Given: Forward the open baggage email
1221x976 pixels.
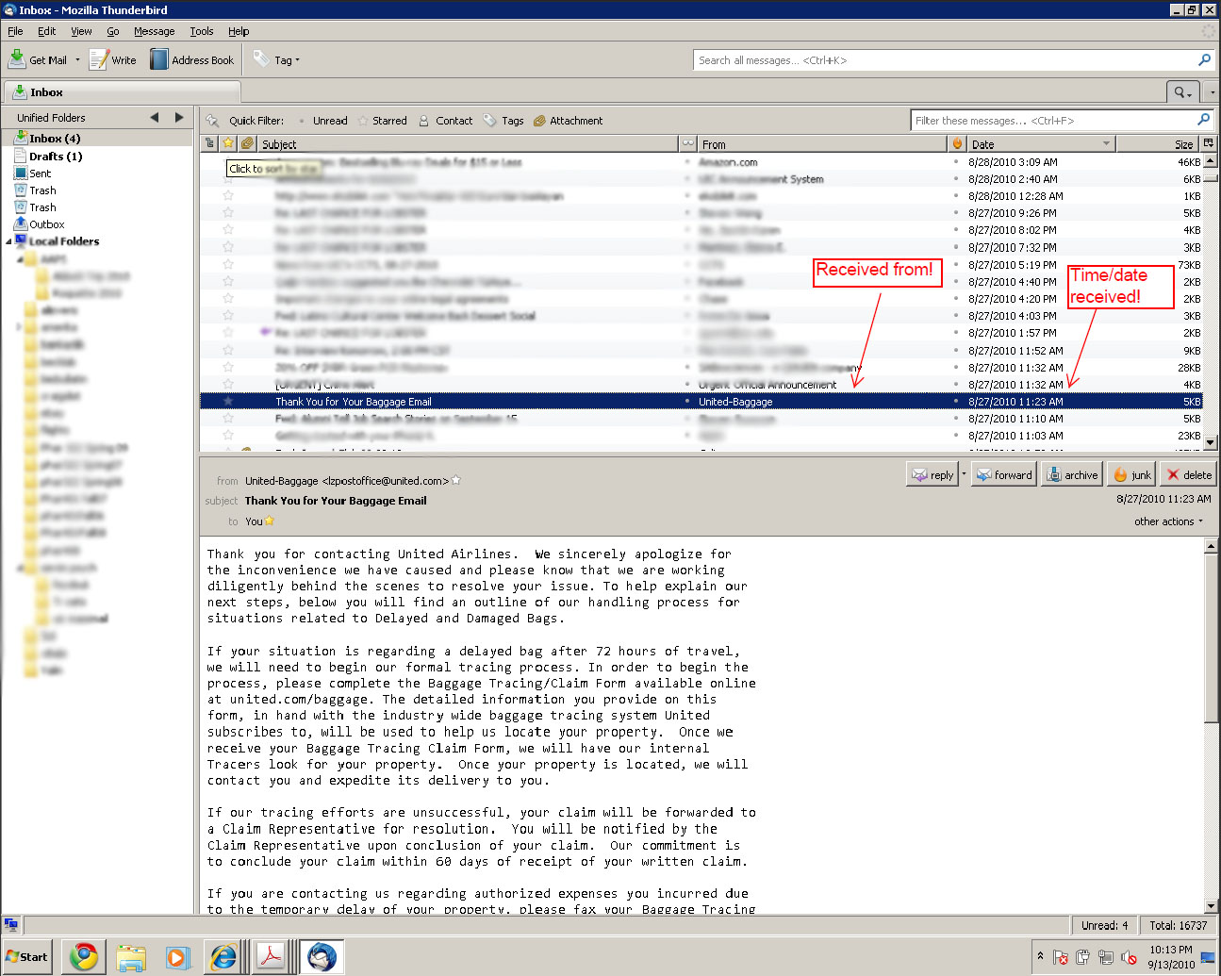Looking at the screenshot, I should click(1004, 474).
